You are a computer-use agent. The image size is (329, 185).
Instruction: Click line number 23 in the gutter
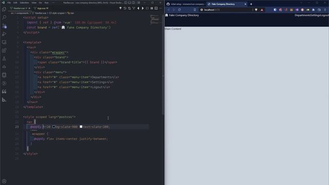[x=17, y=127]
